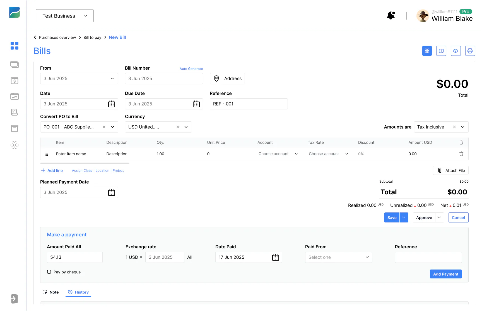Click the Address button
Viewport: 482px width, 311px height.
pyautogui.click(x=227, y=79)
